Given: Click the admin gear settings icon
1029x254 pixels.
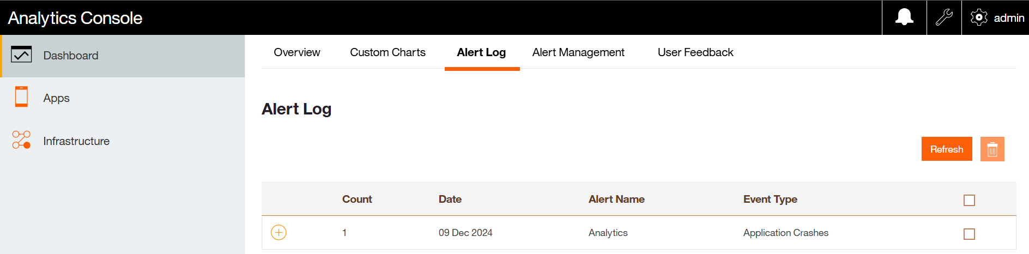Looking at the screenshot, I should pos(979,17).
